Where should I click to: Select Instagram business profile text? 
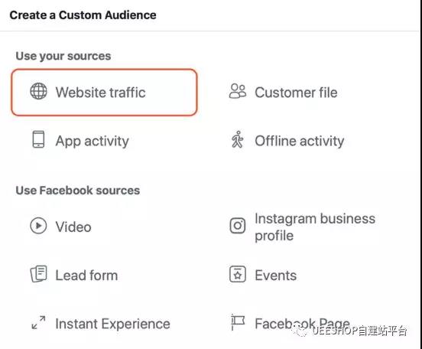(315, 227)
